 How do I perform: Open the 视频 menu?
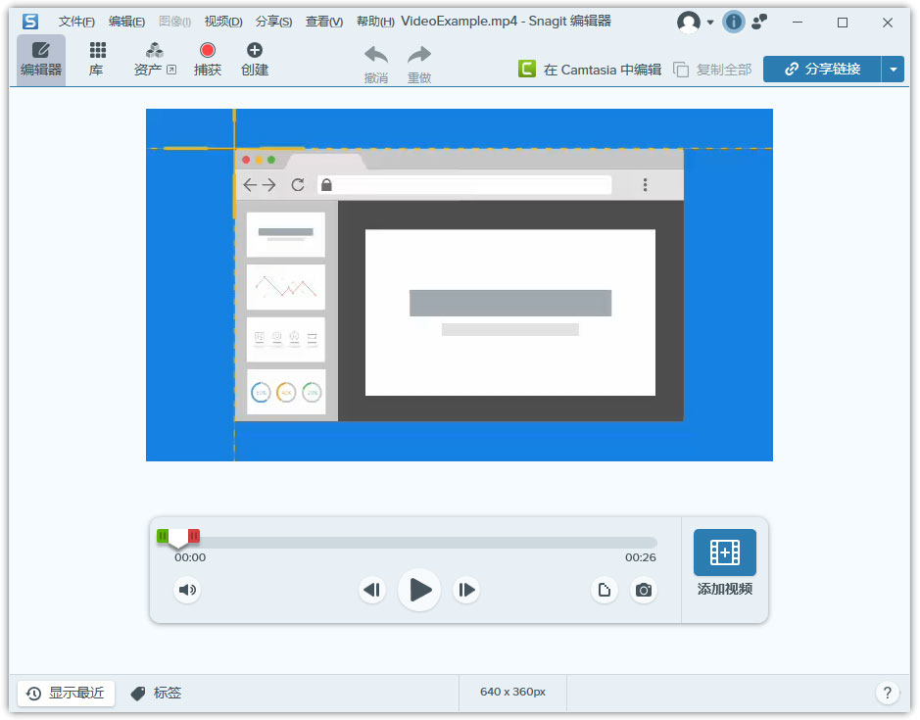click(223, 22)
